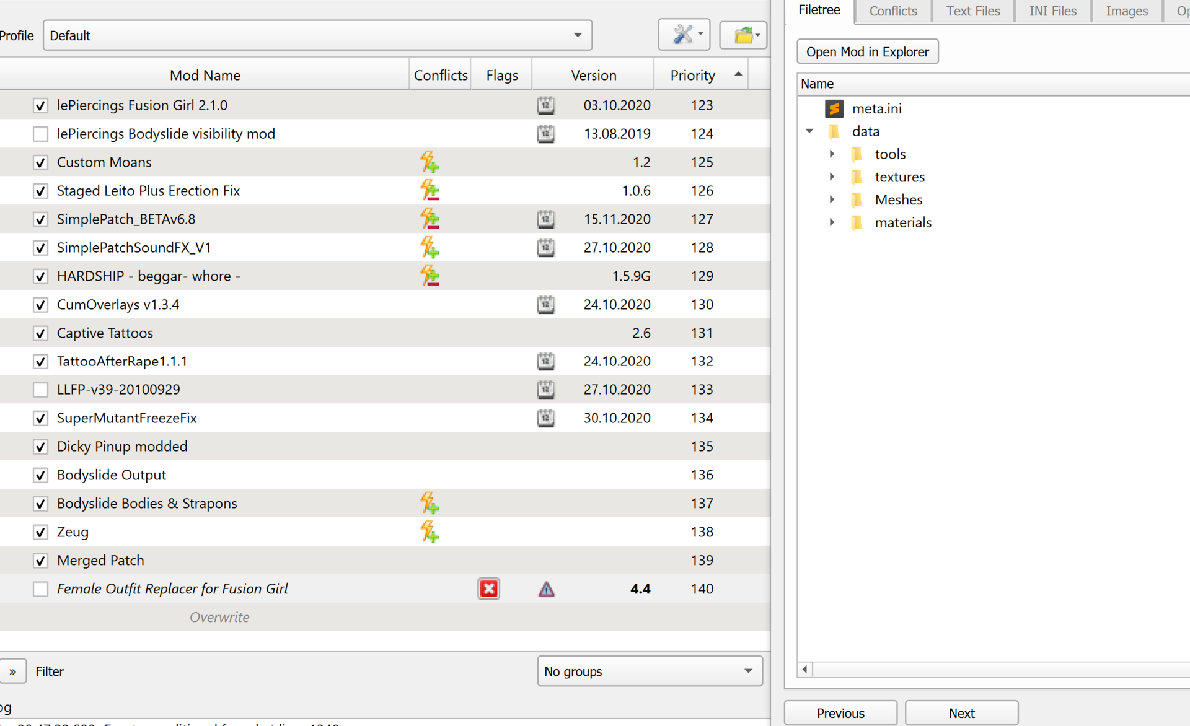Click the date icon for LLFP-v39-20100929
The height and width of the screenshot is (726, 1190).
546,390
